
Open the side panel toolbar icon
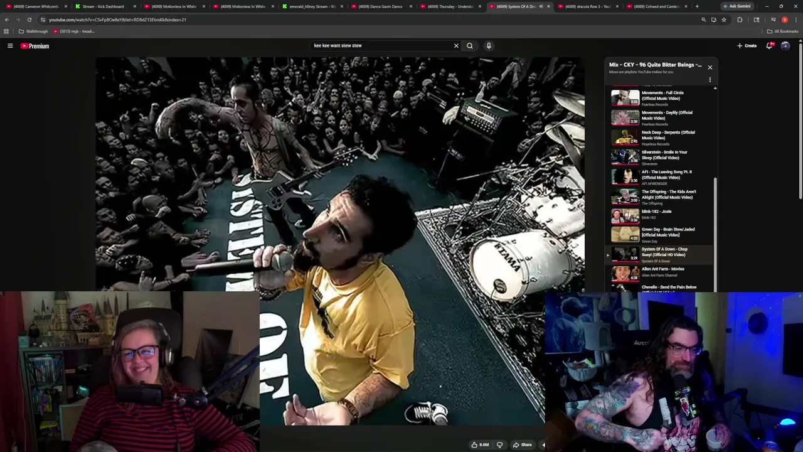point(757,19)
